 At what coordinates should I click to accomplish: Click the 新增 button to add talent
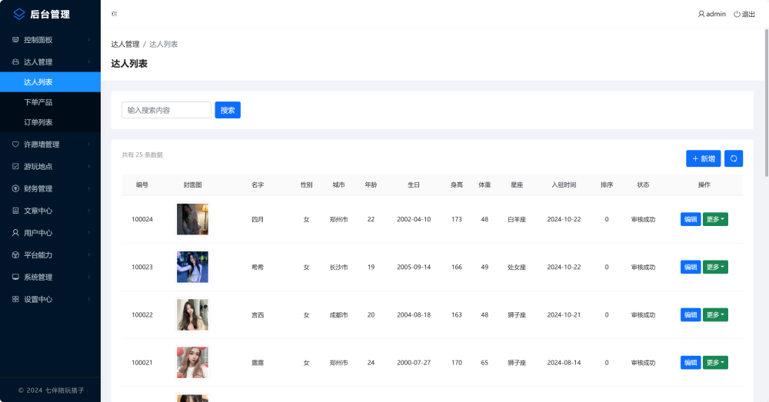tap(703, 158)
